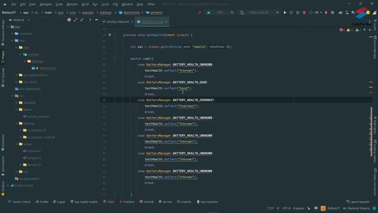Open the device selector dropdown
The width and height of the screenshot is (378, 213).
(260, 12)
